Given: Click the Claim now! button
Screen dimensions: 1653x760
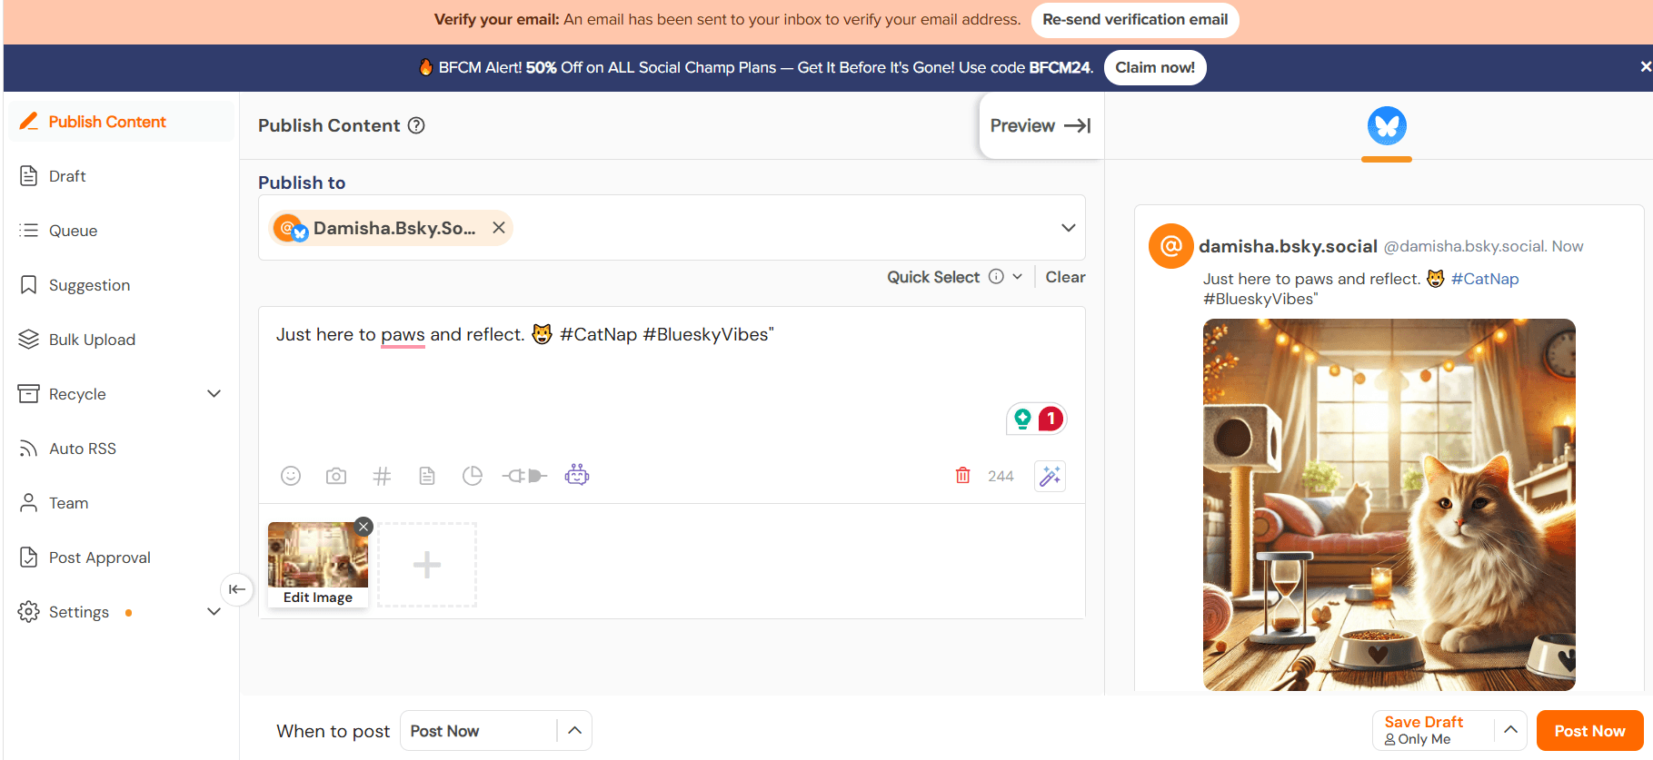Looking at the screenshot, I should pos(1155,67).
